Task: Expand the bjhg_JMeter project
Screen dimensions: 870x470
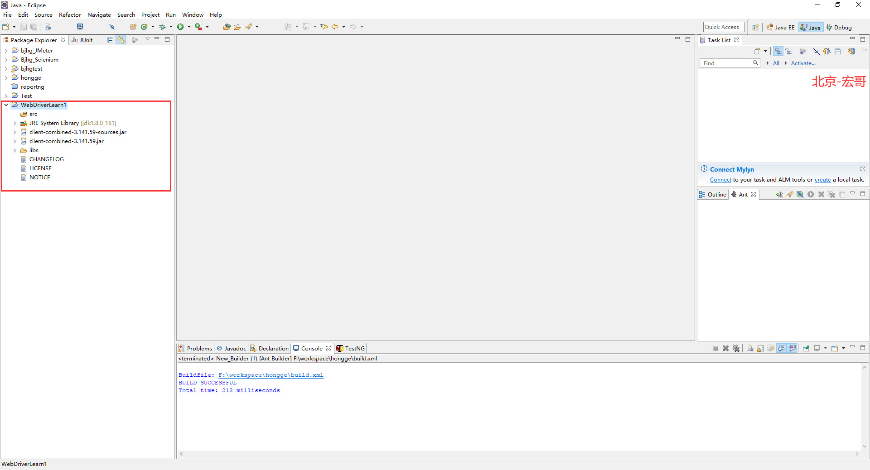Action: (6, 51)
